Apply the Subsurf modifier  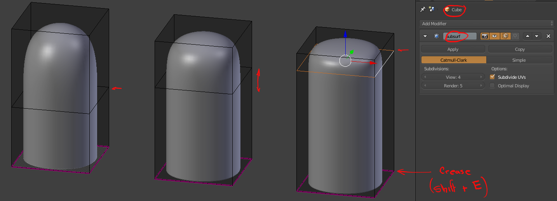pyautogui.click(x=453, y=49)
